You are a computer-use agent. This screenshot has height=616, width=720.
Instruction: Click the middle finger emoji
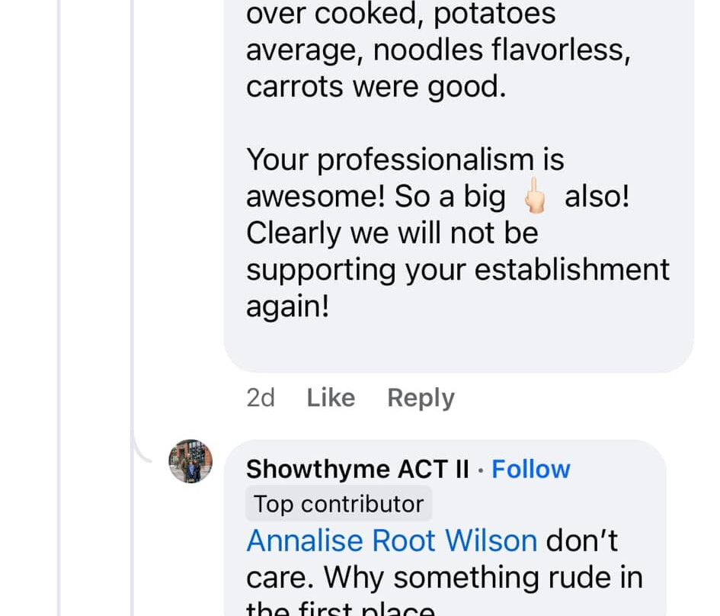536,197
